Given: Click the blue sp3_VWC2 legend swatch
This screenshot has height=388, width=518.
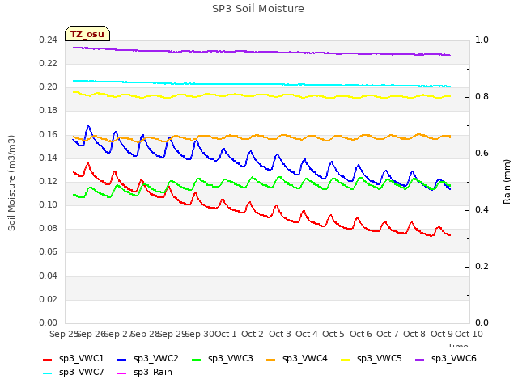Looking at the screenshot, I should click(x=122, y=359).
